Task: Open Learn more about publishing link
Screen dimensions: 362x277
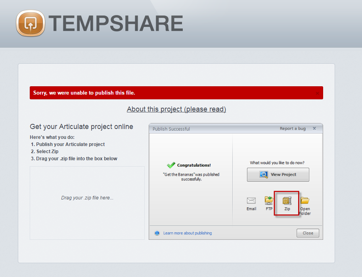Action: [x=188, y=233]
